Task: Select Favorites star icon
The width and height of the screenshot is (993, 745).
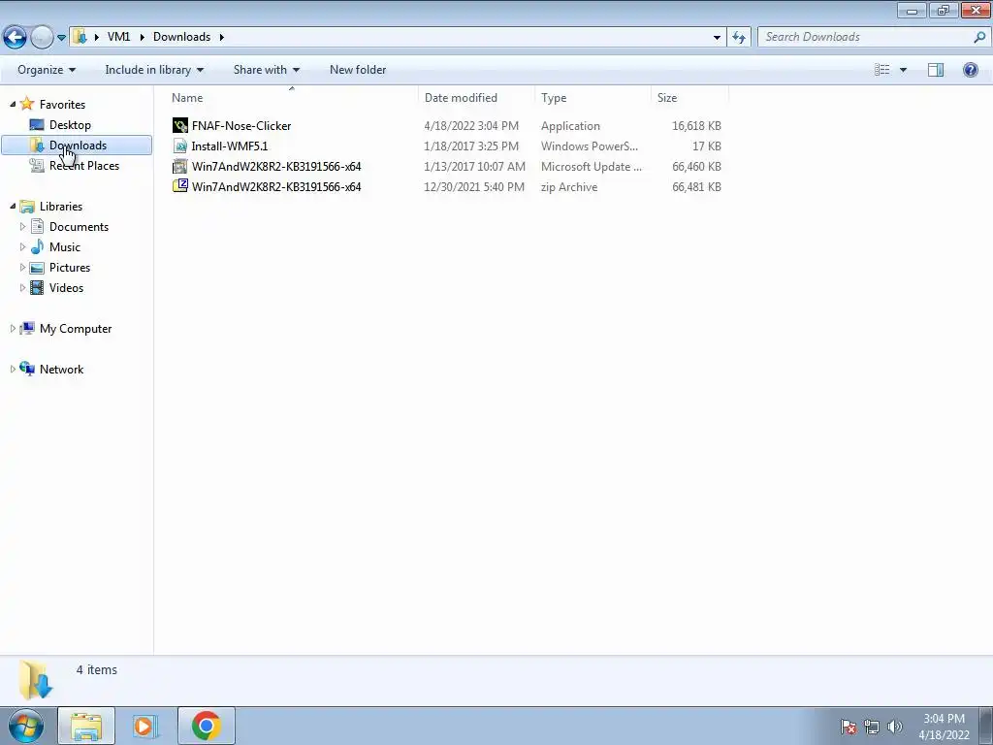Action: (x=26, y=104)
